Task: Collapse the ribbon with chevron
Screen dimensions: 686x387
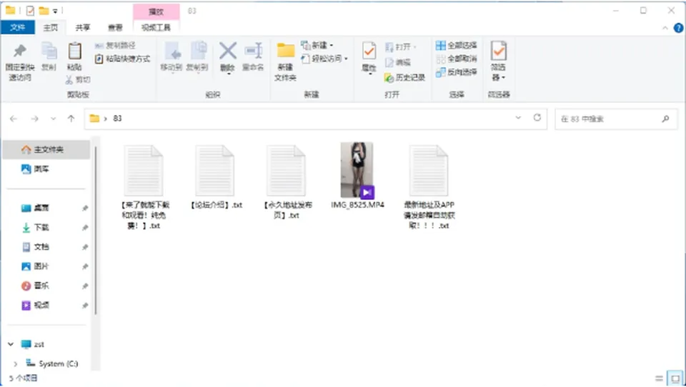Action: click(x=665, y=28)
